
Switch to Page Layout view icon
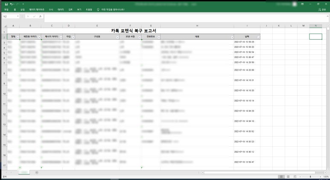click(288, 177)
